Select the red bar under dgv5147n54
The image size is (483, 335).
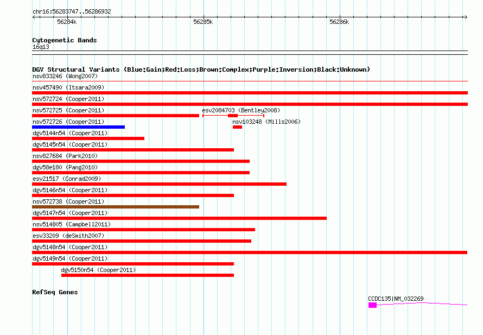coord(179,218)
